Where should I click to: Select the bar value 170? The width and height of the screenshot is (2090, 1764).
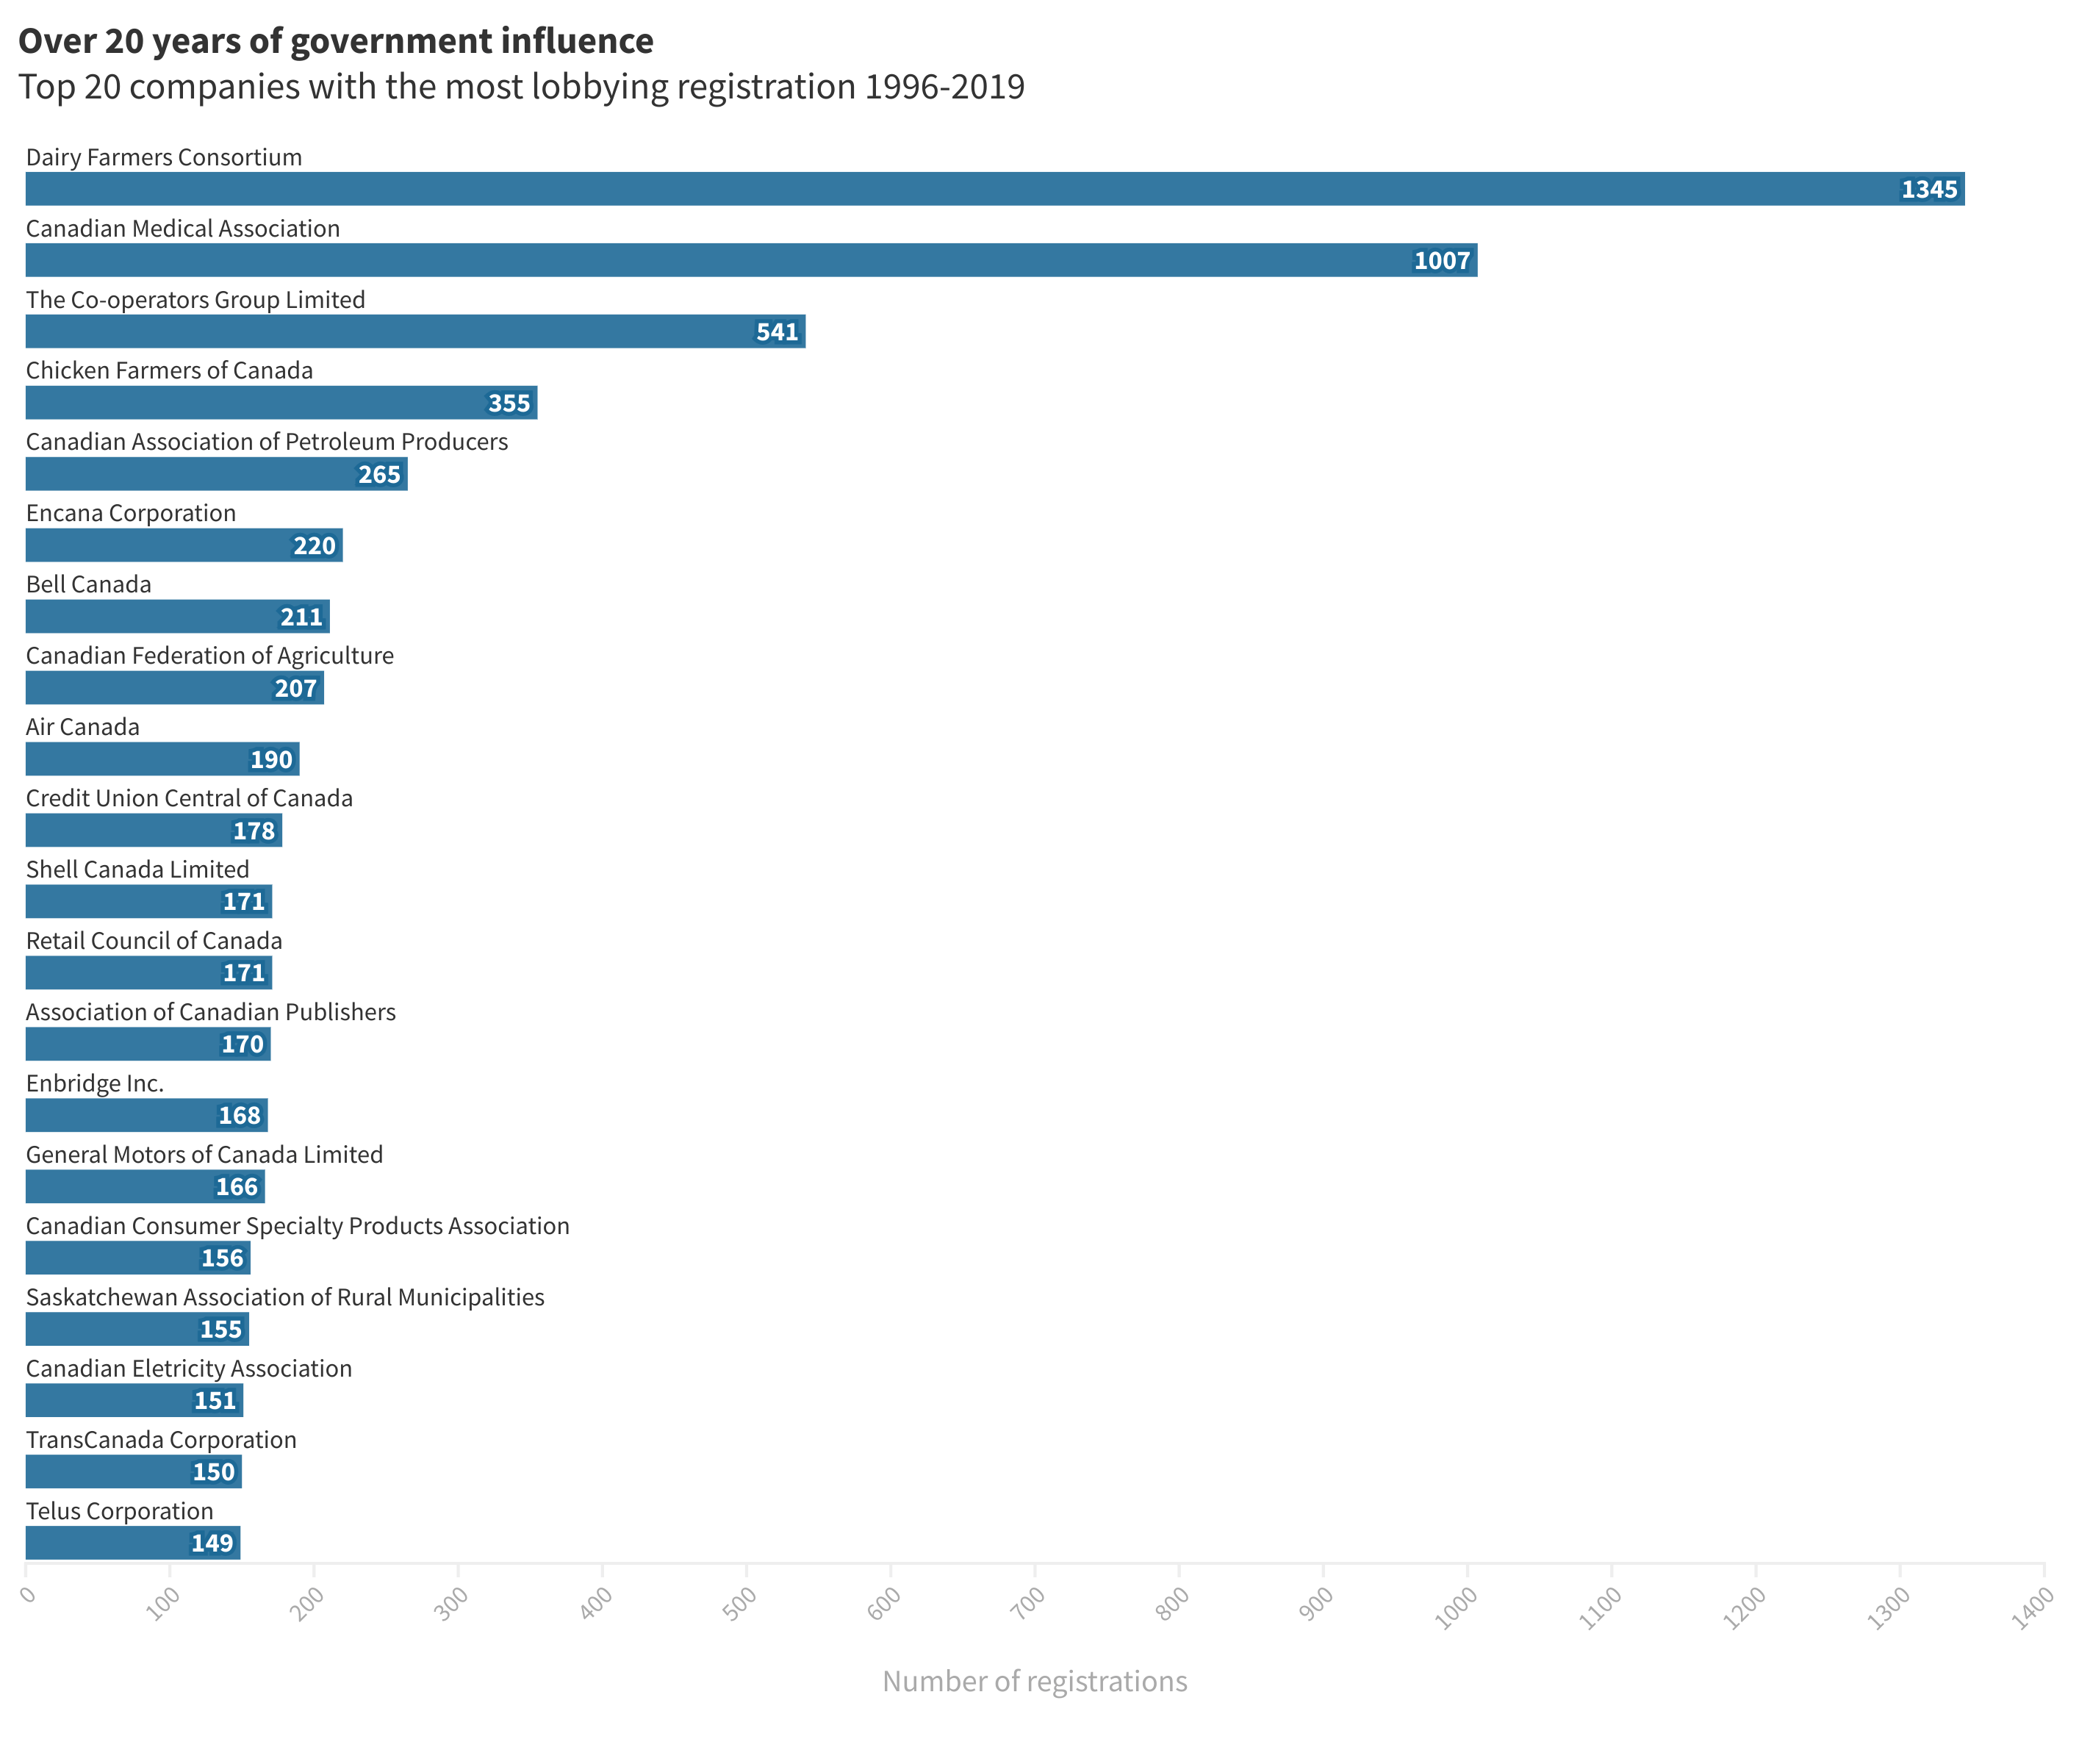pos(242,1044)
